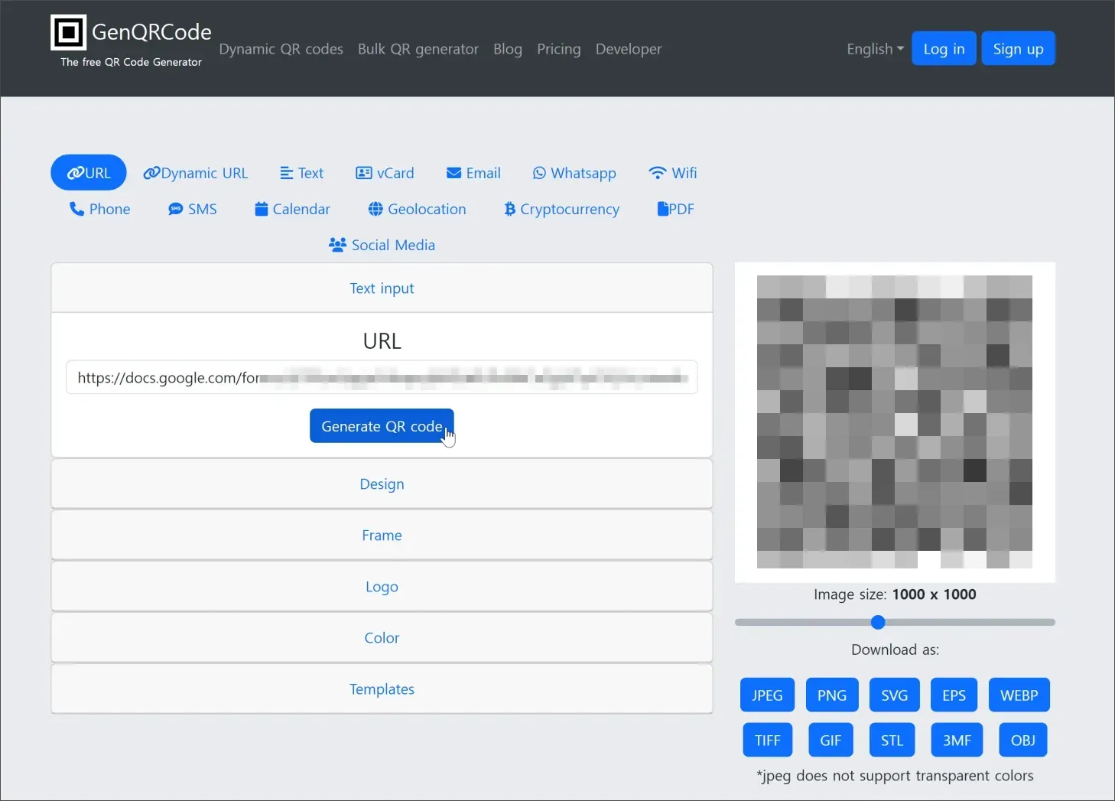The width and height of the screenshot is (1115, 801).
Task: Expand the Design section
Action: point(382,484)
